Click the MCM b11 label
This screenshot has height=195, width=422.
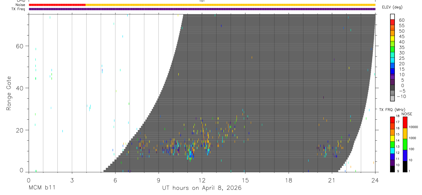42,188
